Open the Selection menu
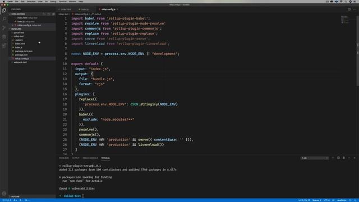Image resolution: width=359 pixels, height=202 pixels. pyautogui.click(x=31, y=1)
